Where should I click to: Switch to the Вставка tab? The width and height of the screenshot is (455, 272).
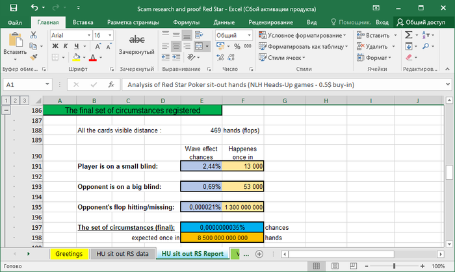[x=83, y=22]
